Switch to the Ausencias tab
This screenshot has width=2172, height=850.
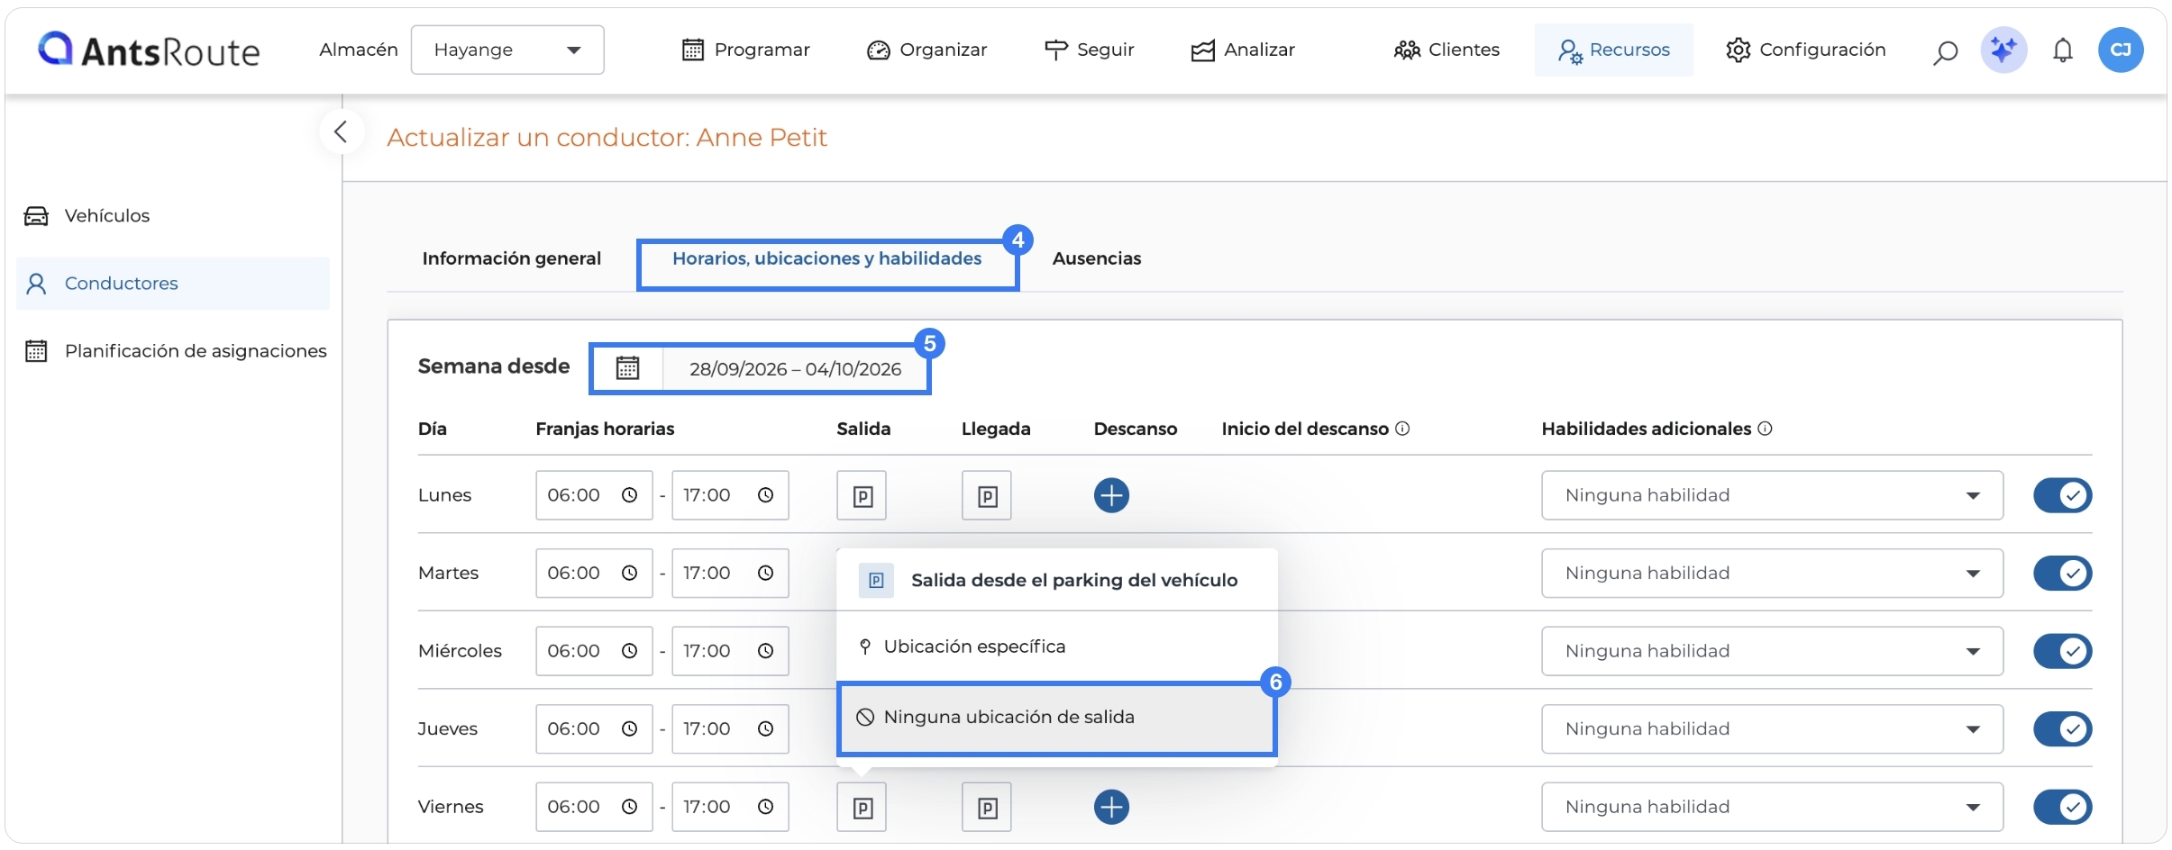click(x=1096, y=258)
